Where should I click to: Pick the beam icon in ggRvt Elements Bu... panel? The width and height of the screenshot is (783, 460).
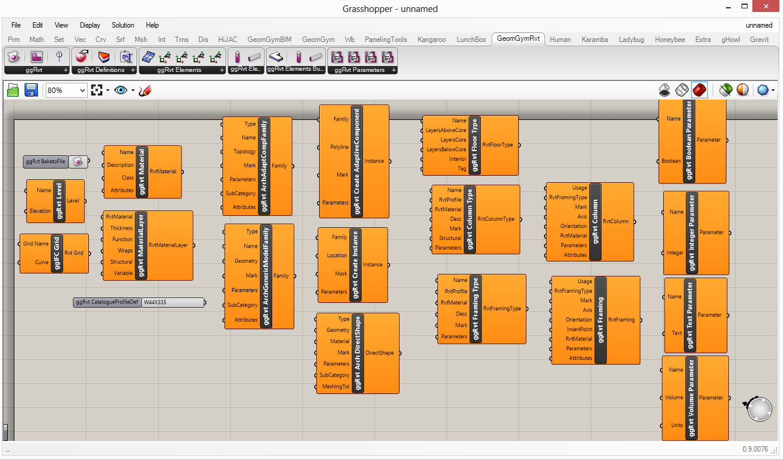(315, 57)
